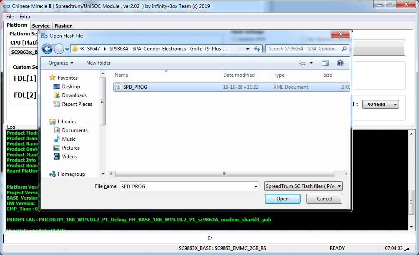Click the Open Flash file dialog icon
This screenshot has width=419, height=255.
click(44, 36)
